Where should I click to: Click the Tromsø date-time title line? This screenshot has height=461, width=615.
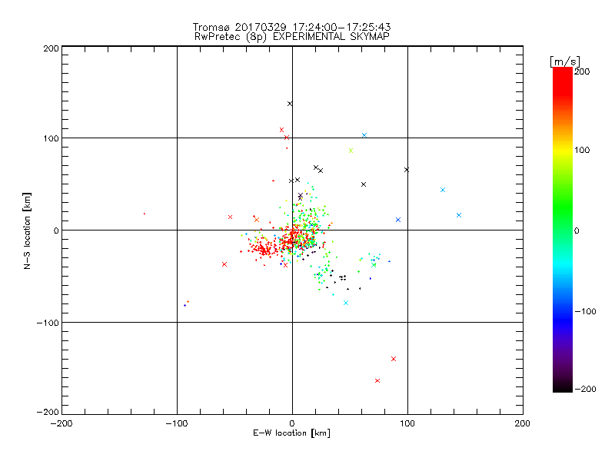pyautogui.click(x=292, y=27)
